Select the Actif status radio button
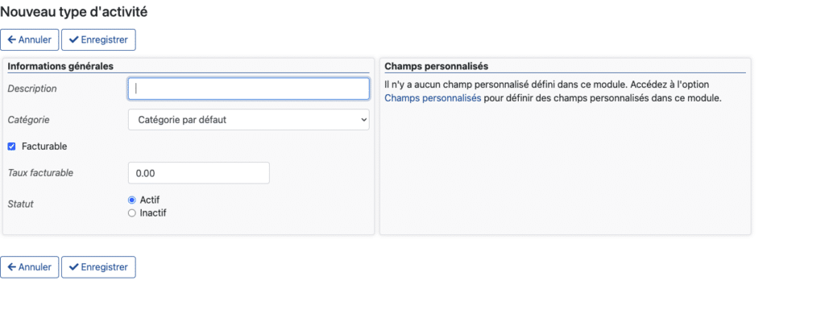 (x=132, y=200)
